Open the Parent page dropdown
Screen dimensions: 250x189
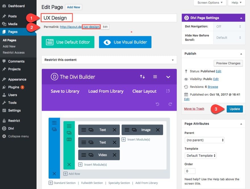(x=204, y=140)
